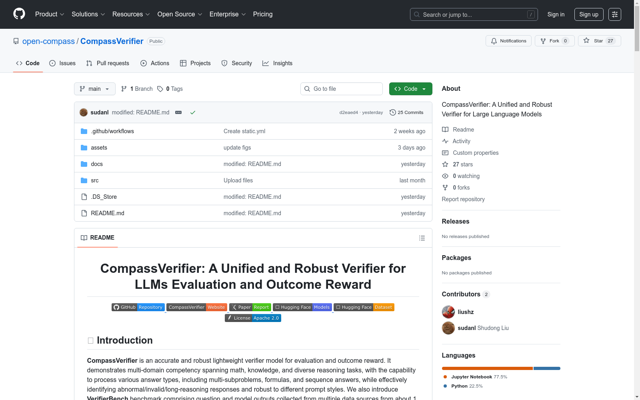
Task: Click the Jupyter Notebook 77.5% language link
Action: pyautogui.click(x=475, y=377)
